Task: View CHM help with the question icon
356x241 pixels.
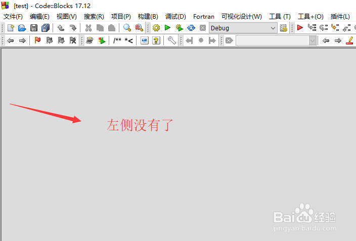Action: tap(156, 40)
